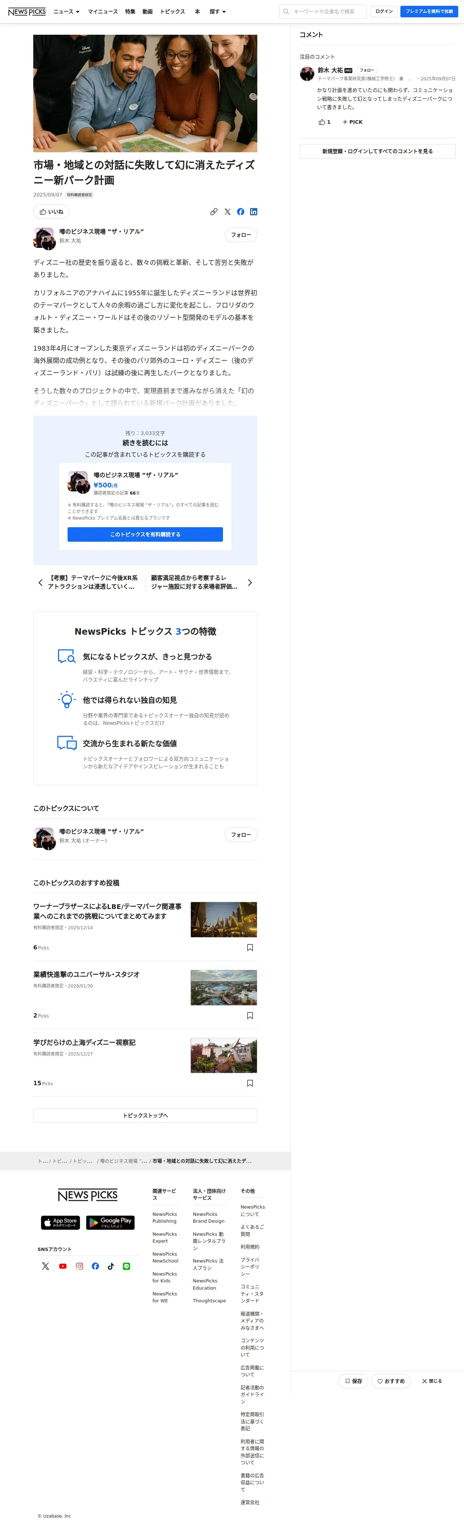Screen dimensions: 464x1531
Task: Click PICK on the comment
Action: point(352,122)
